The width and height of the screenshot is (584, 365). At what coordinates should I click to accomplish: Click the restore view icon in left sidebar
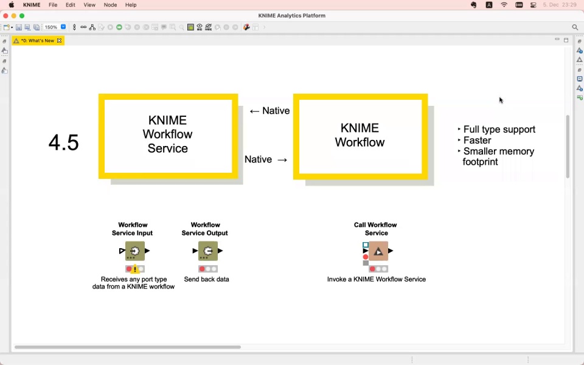tap(4, 41)
